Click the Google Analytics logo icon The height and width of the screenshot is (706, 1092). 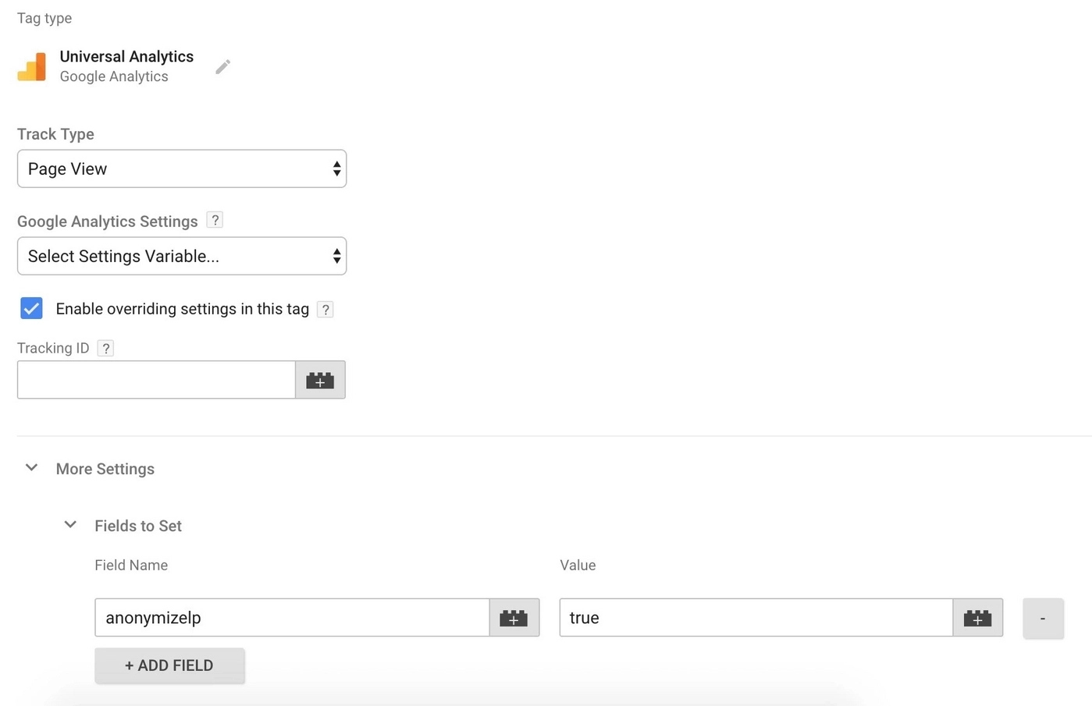point(32,67)
